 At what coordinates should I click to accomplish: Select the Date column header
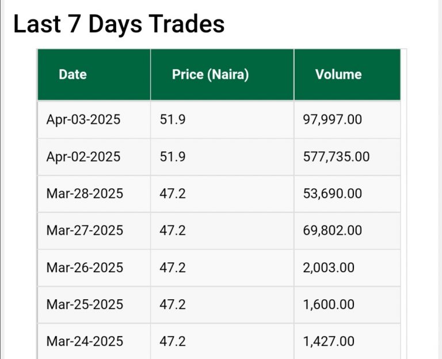click(73, 74)
